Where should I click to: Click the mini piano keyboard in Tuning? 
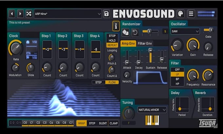coord(152,120)
